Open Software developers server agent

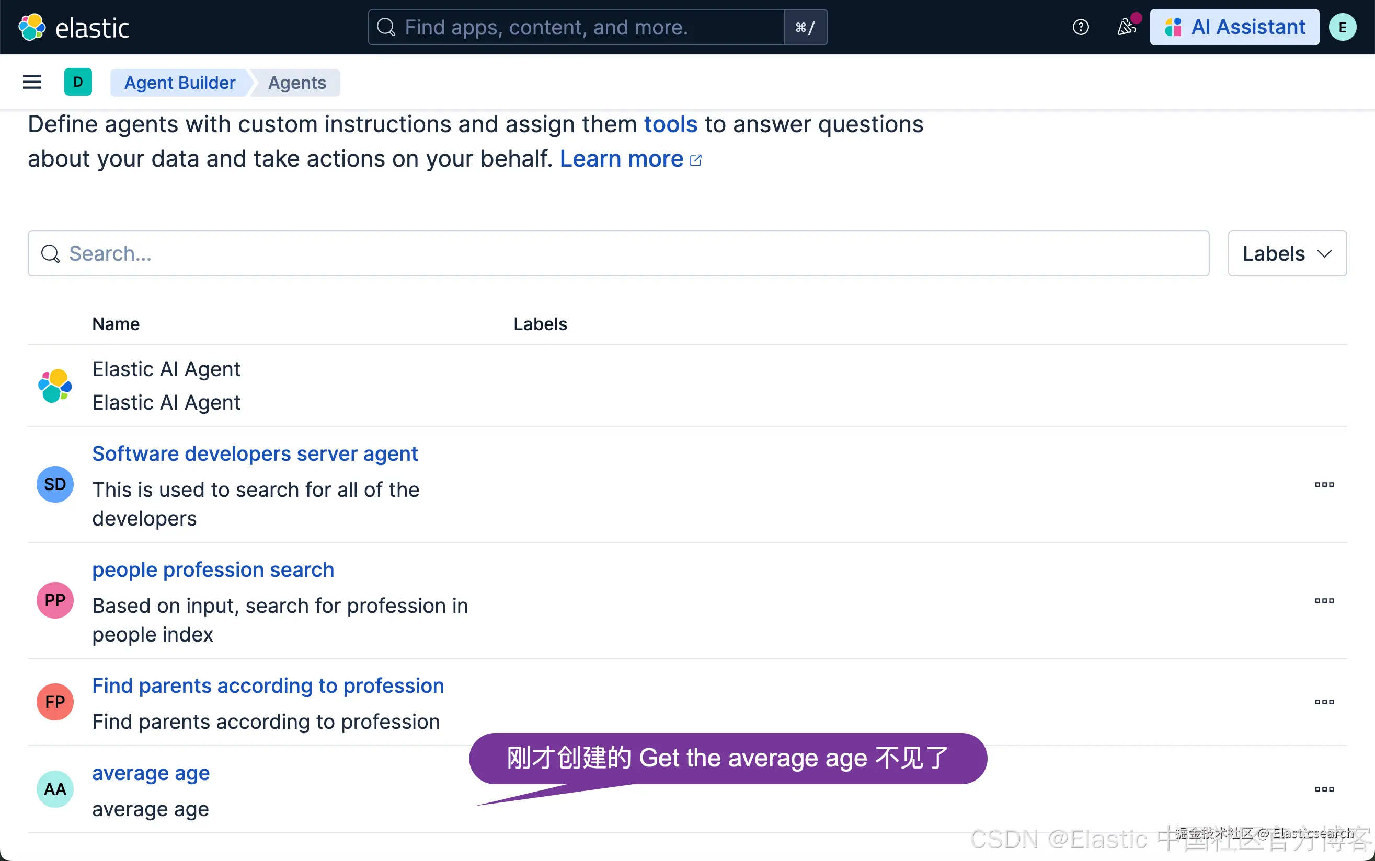(x=255, y=454)
